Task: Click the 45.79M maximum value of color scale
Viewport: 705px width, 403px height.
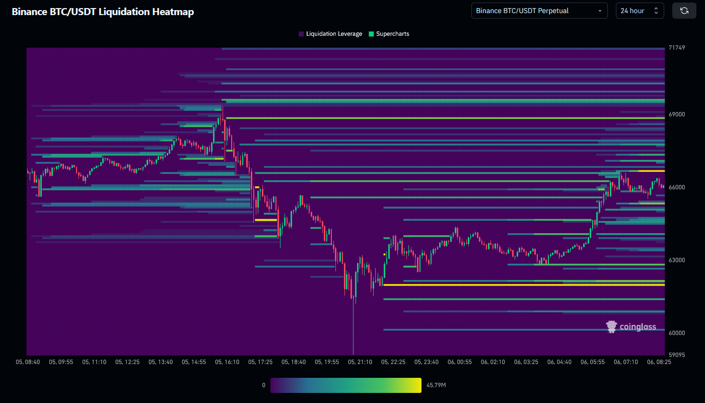Action: click(436, 385)
